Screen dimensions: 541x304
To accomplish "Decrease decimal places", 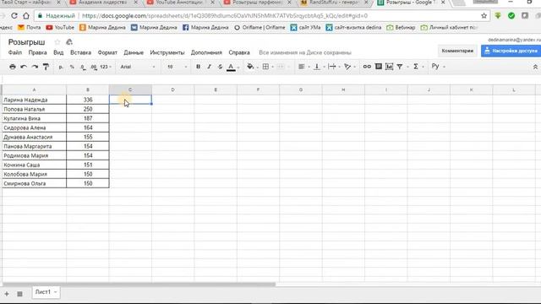I will coord(83,67).
